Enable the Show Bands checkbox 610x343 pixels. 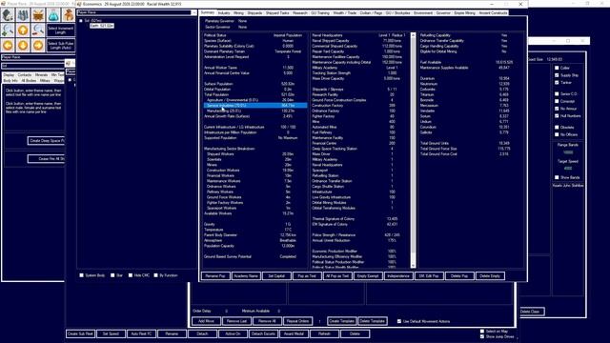557,177
